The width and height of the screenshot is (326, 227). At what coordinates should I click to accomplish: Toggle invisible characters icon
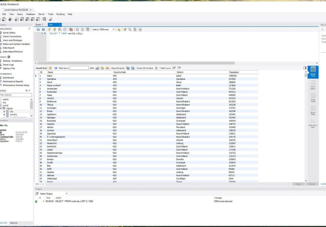135,30
